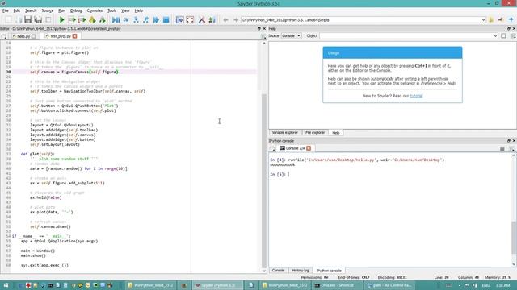Image resolution: width=517 pixels, height=290 pixels.
Task: Open the Search menu
Action: click(x=31, y=10)
